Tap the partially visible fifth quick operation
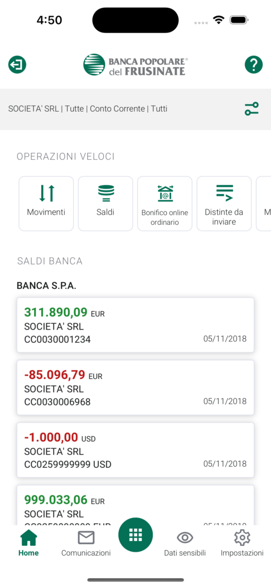Screen dimensions: 271x587 [263, 204]
